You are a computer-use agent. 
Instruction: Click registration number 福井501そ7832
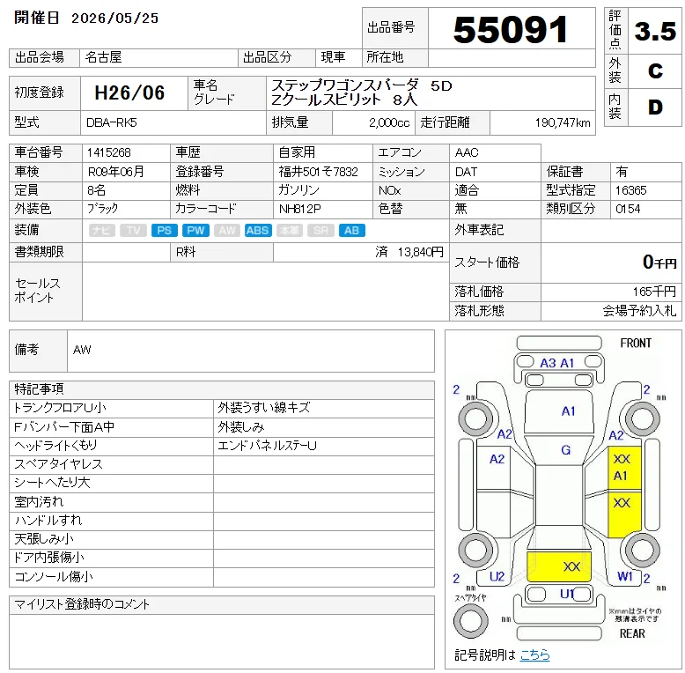pyautogui.click(x=318, y=171)
